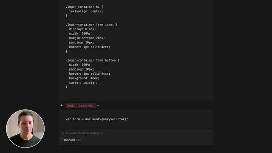Image resolution: width=272 pixels, height=153 pixels.
Task: Click the AI assist sparkle icon
Action: click(63, 133)
